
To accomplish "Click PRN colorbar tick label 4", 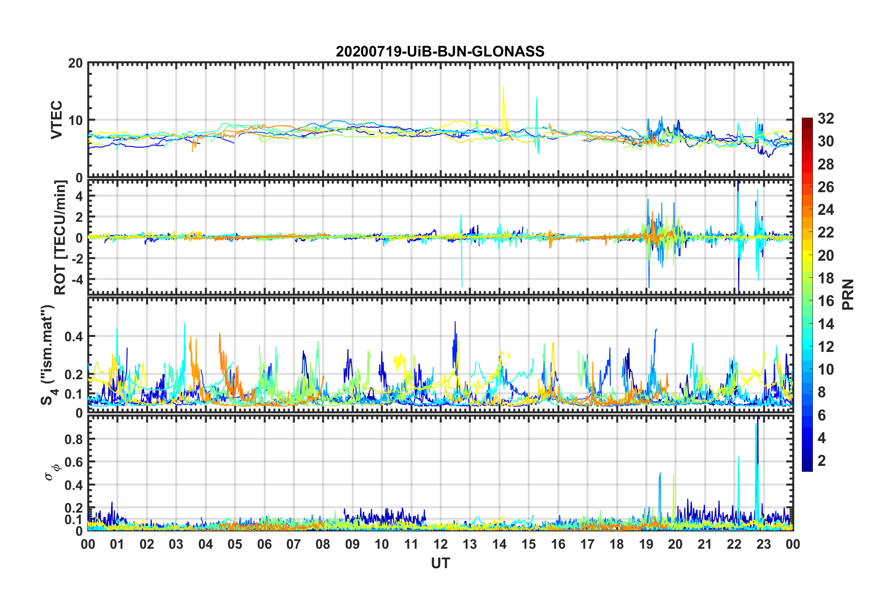I will [x=822, y=438].
